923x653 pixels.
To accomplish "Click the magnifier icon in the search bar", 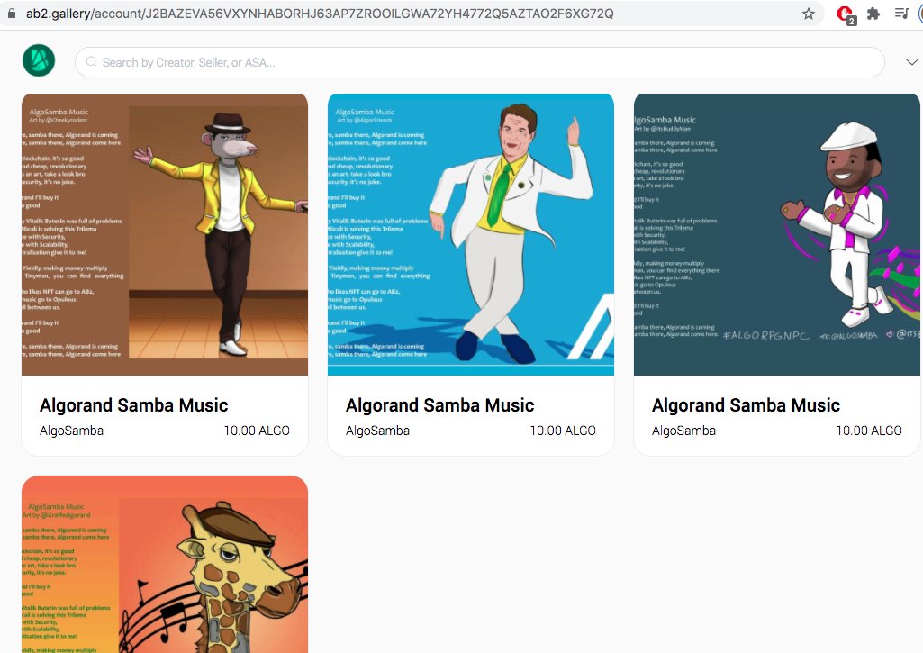I will 91,61.
